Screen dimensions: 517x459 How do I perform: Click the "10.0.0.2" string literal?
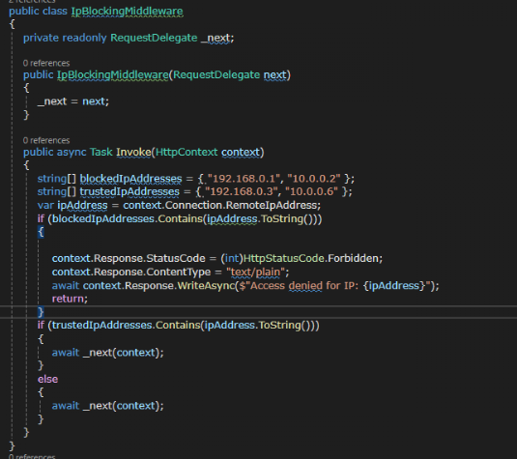click(x=313, y=179)
